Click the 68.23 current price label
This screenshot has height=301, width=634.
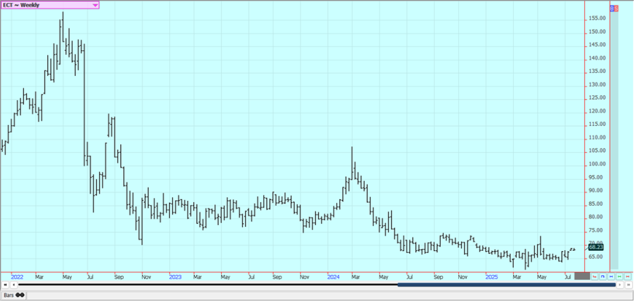coord(596,247)
